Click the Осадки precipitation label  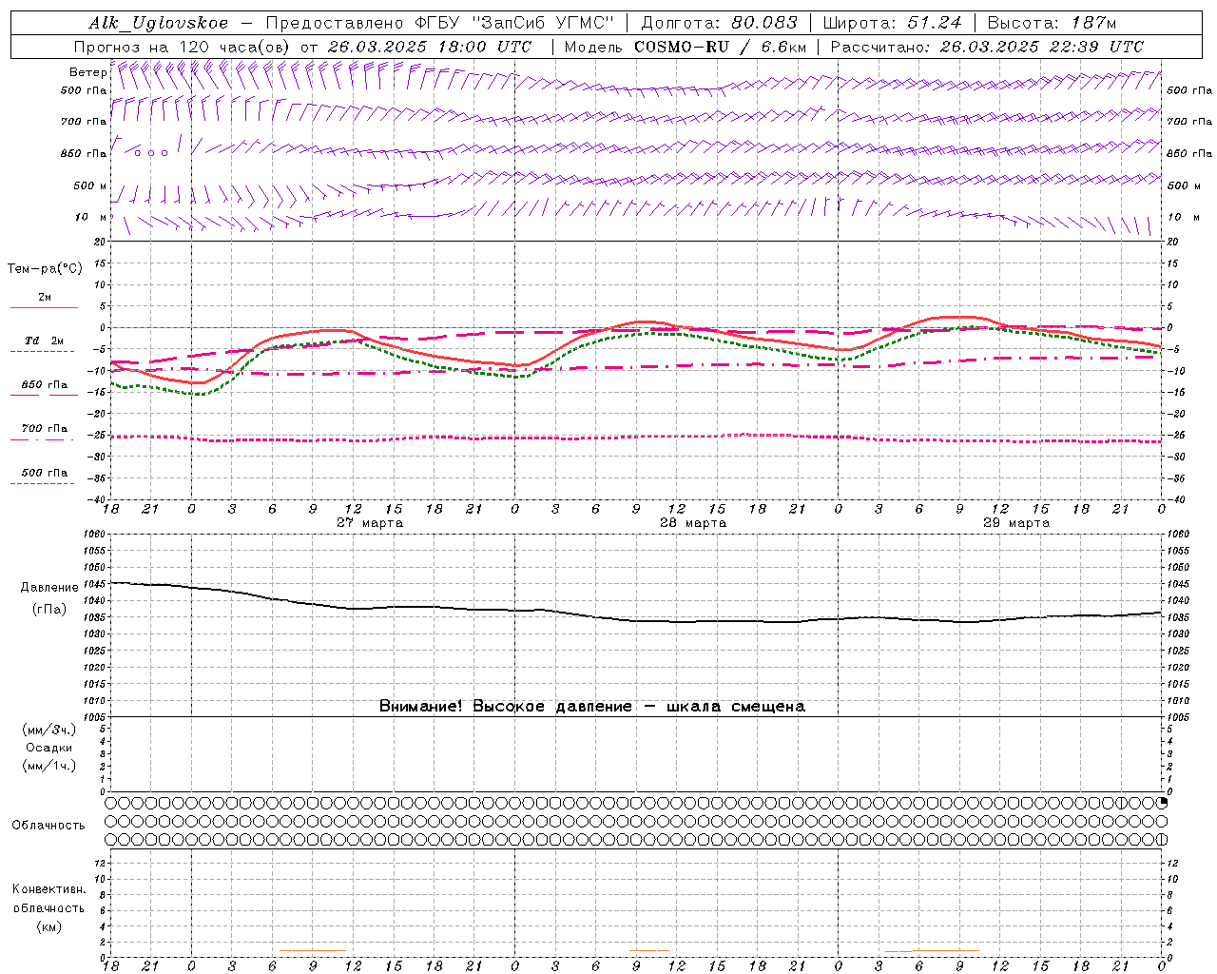click(49, 748)
